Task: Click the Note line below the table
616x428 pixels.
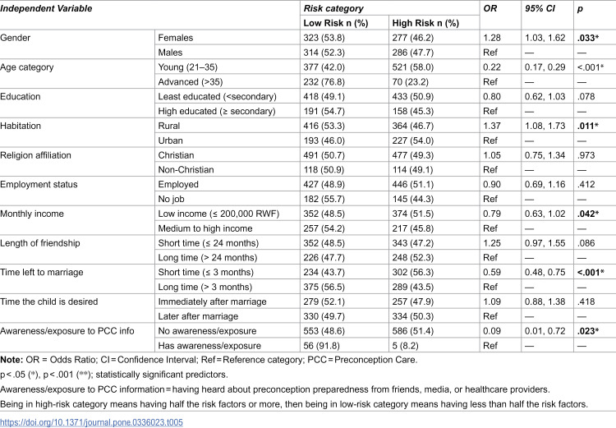Action: click(x=209, y=360)
